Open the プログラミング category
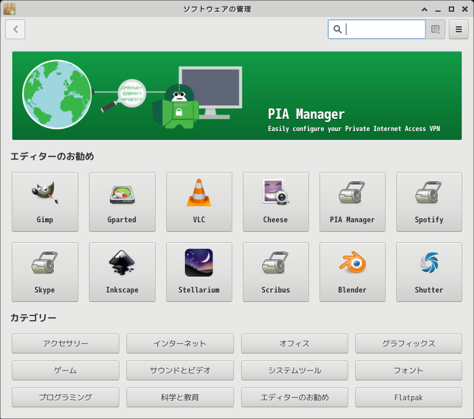This screenshot has width=474, height=419. click(66, 397)
